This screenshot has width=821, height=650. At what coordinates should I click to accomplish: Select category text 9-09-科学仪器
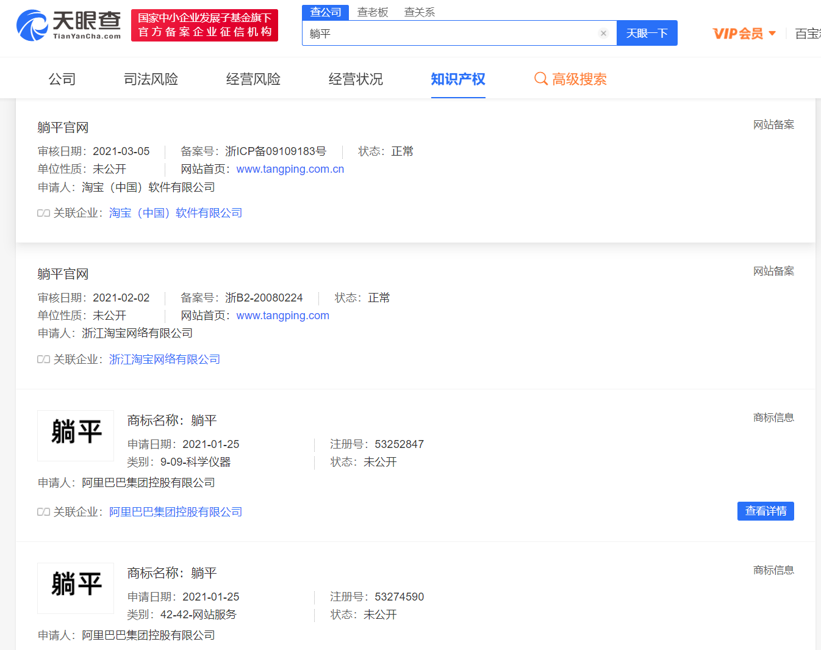pyautogui.click(x=195, y=462)
